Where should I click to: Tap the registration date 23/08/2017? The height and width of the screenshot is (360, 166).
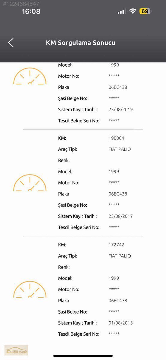[120, 216]
